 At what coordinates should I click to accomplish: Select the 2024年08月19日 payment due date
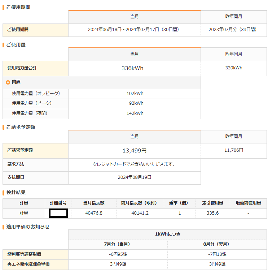[x=135, y=177]
